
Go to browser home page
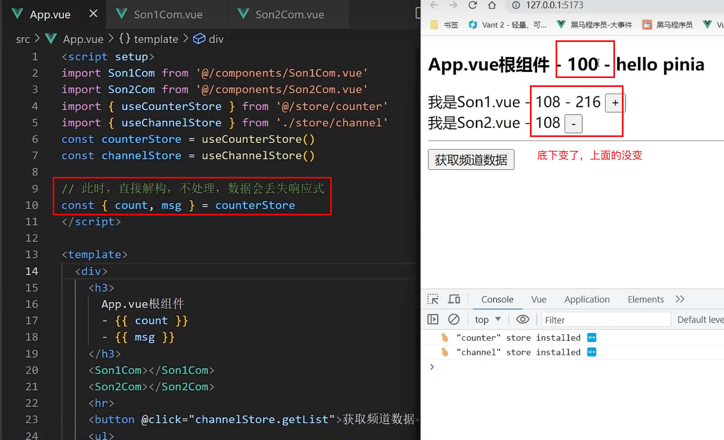(x=492, y=5)
